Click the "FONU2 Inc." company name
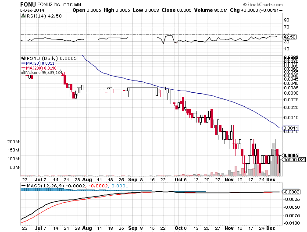Viewport: 307px width, 232px height. tap(49, 4)
